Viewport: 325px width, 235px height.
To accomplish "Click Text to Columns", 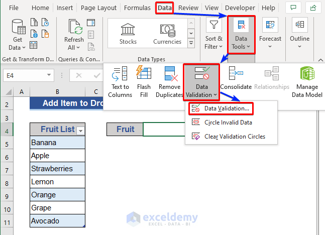I will (120, 82).
